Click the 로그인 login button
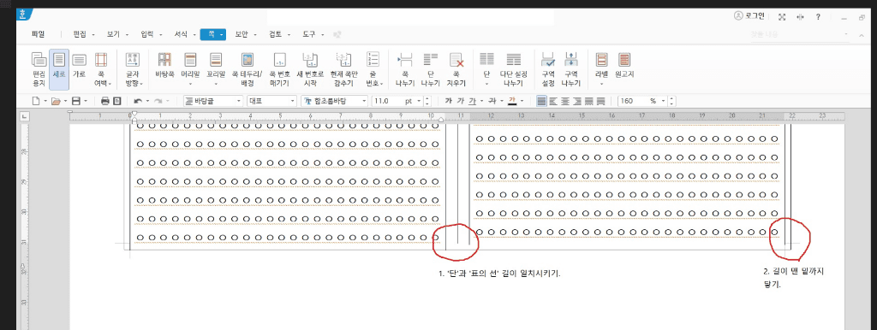 pos(749,16)
